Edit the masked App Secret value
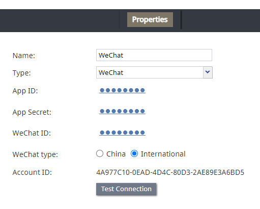 coord(122,111)
